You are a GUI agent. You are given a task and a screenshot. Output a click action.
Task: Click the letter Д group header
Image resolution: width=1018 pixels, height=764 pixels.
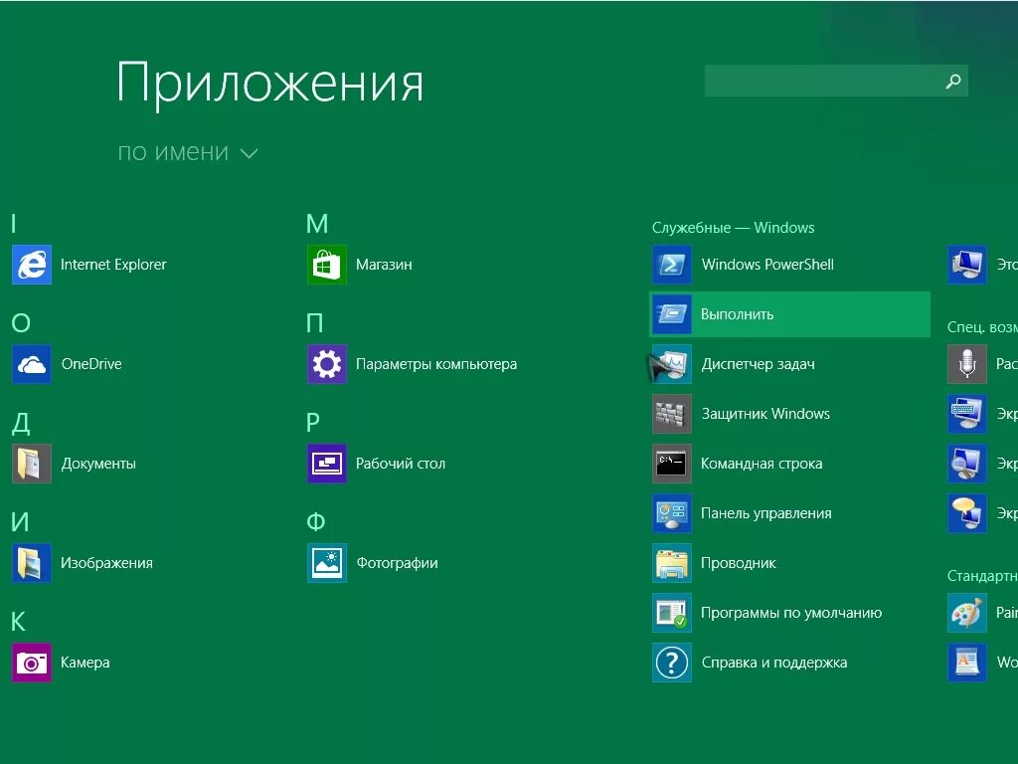[21, 423]
